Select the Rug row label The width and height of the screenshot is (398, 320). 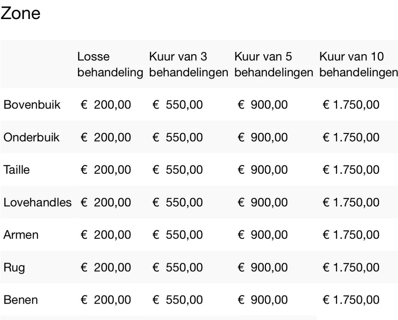click(14, 268)
